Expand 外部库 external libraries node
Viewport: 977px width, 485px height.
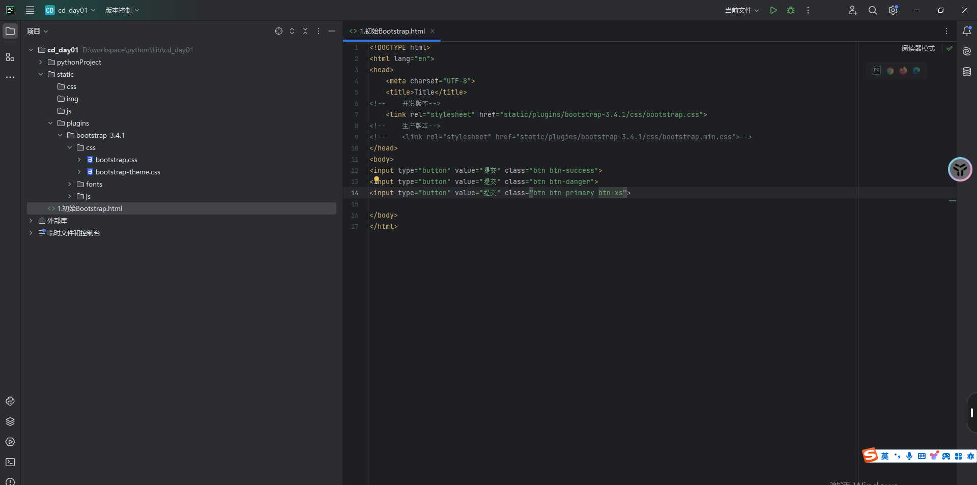click(31, 221)
